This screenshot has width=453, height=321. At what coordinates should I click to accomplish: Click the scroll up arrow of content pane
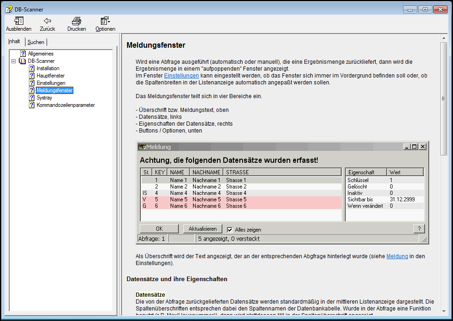point(444,38)
